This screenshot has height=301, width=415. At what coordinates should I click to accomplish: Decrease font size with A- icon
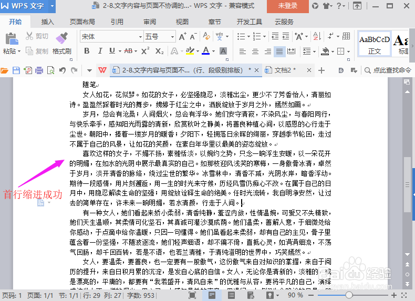coord(193,36)
